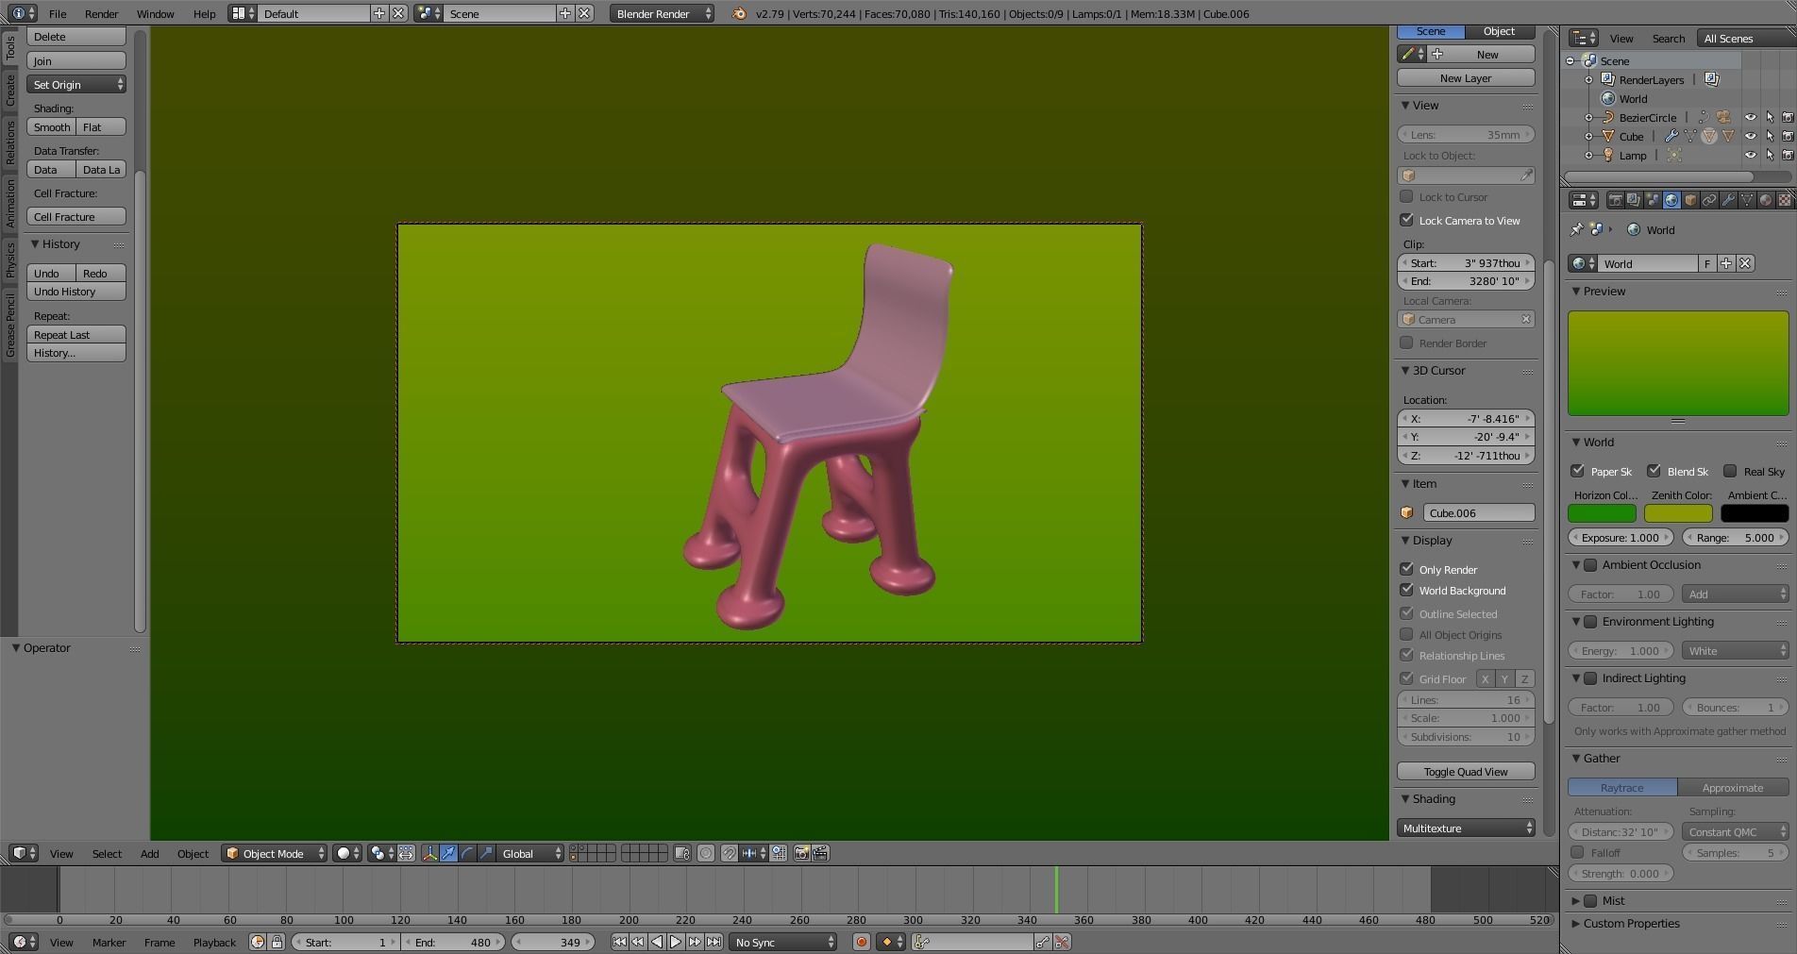Collapse the 3D Cursor panel
1797x954 pixels.
[1405, 370]
